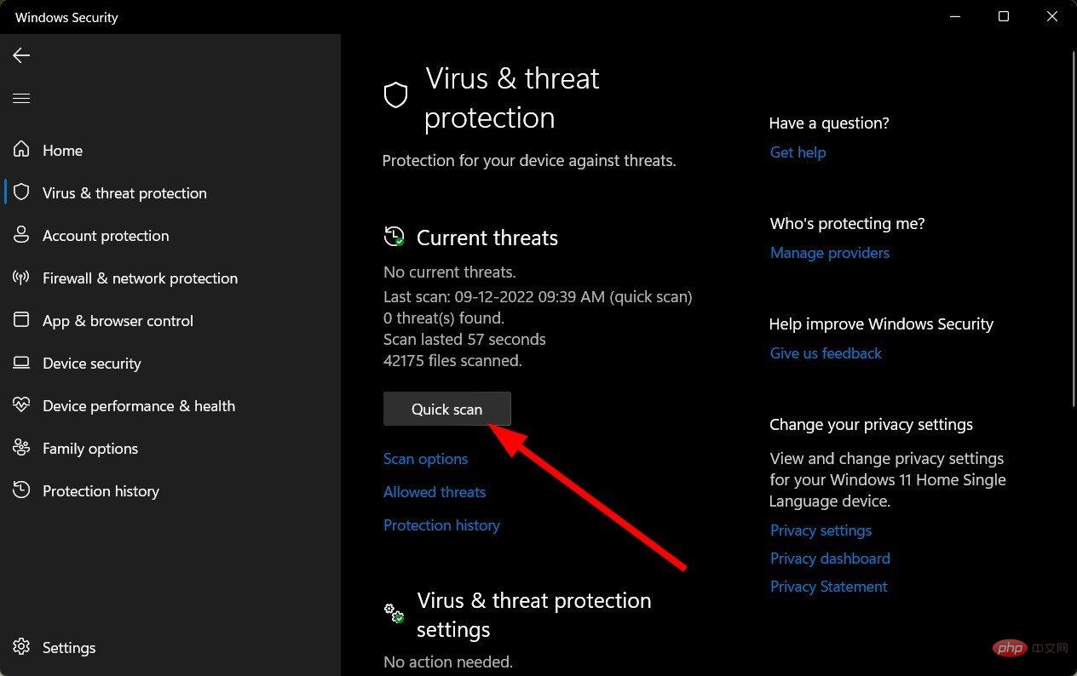Open the Scan options link

click(x=425, y=459)
